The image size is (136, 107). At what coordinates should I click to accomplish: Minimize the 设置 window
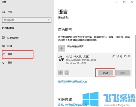[x=117, y=2]
